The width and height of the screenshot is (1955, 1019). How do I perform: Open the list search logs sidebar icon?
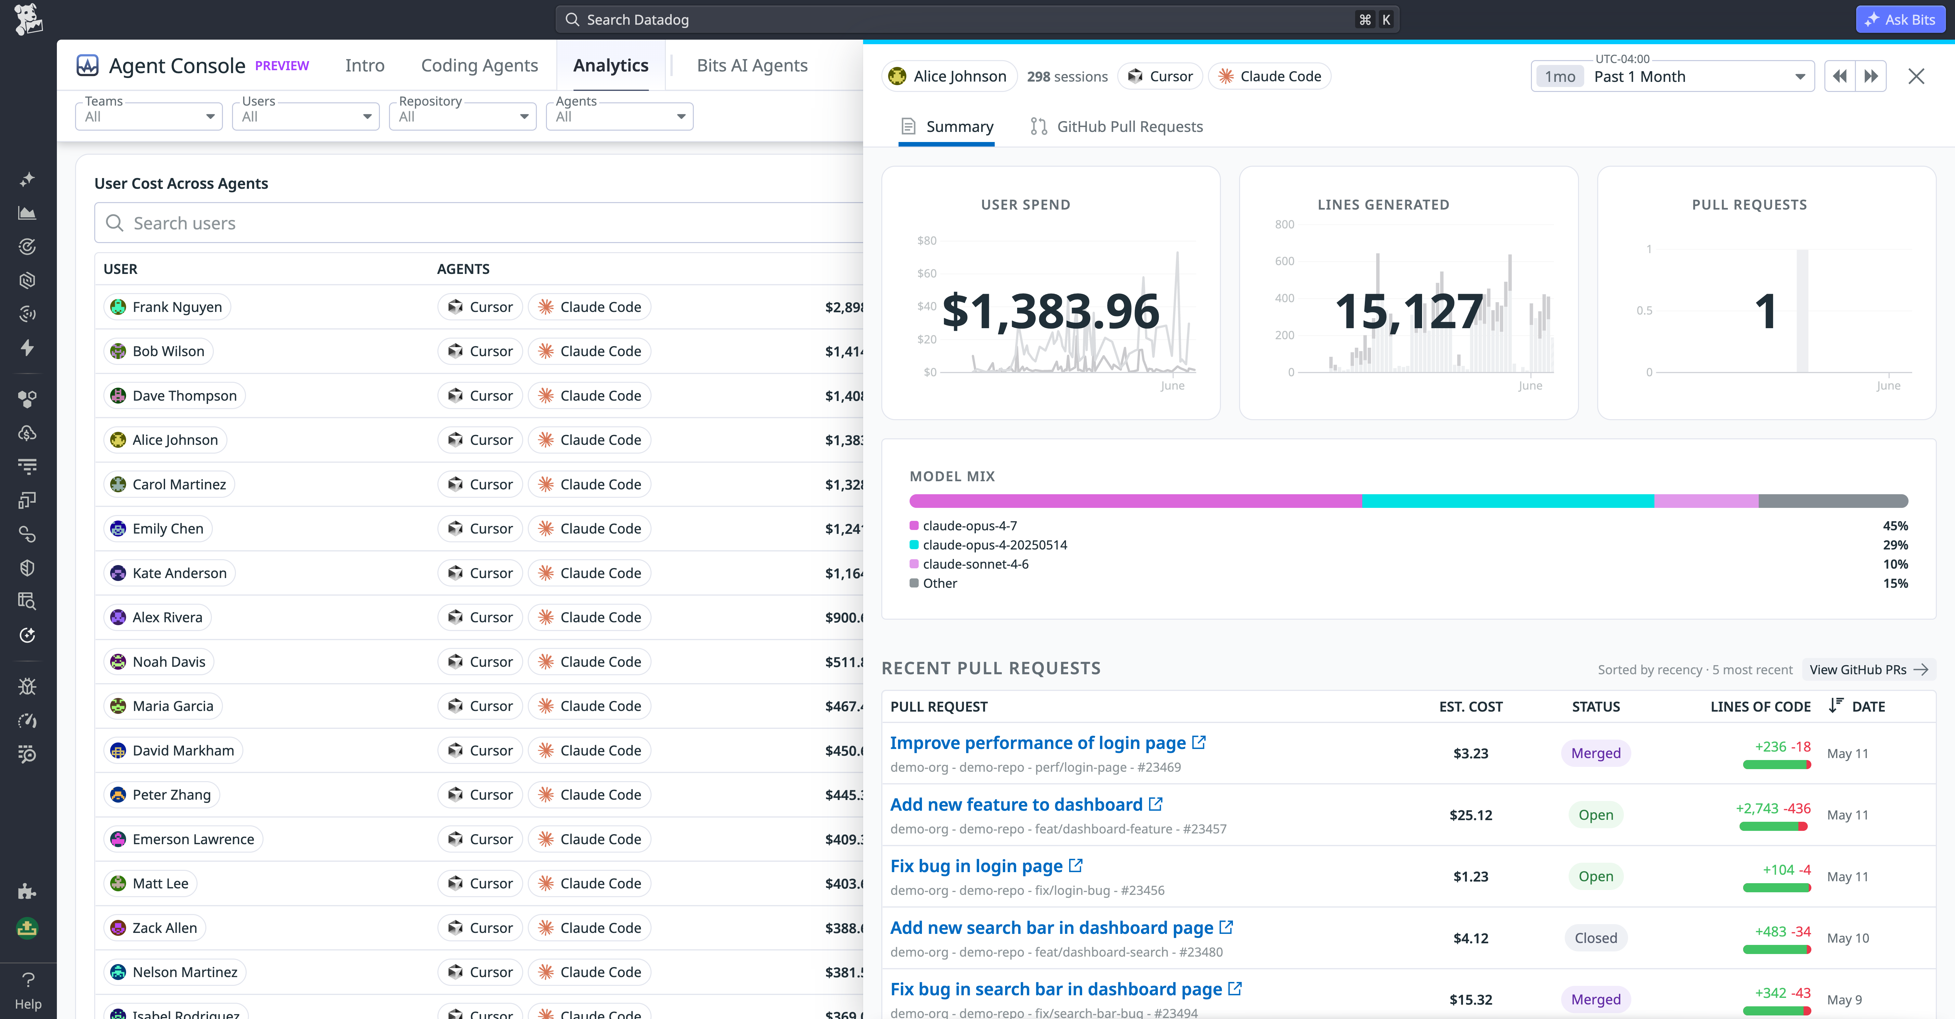pyautogui.click(x=27, y=754)
